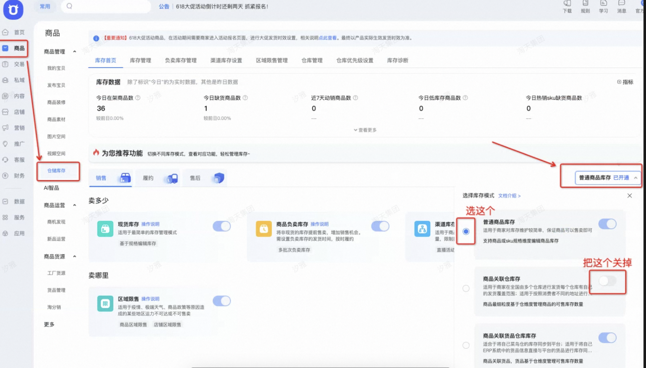Open the 推广 sidebar icon

click(x=5, y=144)
